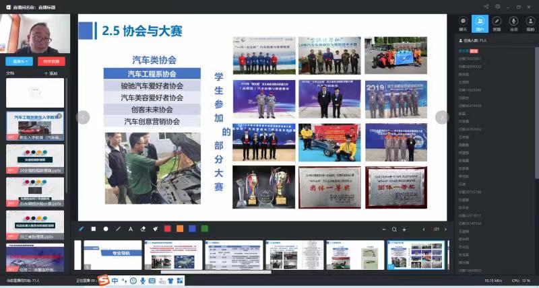Switch to the 聊天 chat tab
Screen dimensions: 539x288
click(463, 24)
